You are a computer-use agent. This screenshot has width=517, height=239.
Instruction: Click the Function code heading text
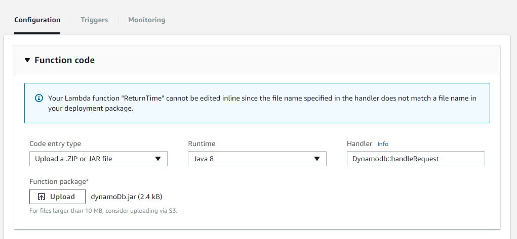[64, 60]
